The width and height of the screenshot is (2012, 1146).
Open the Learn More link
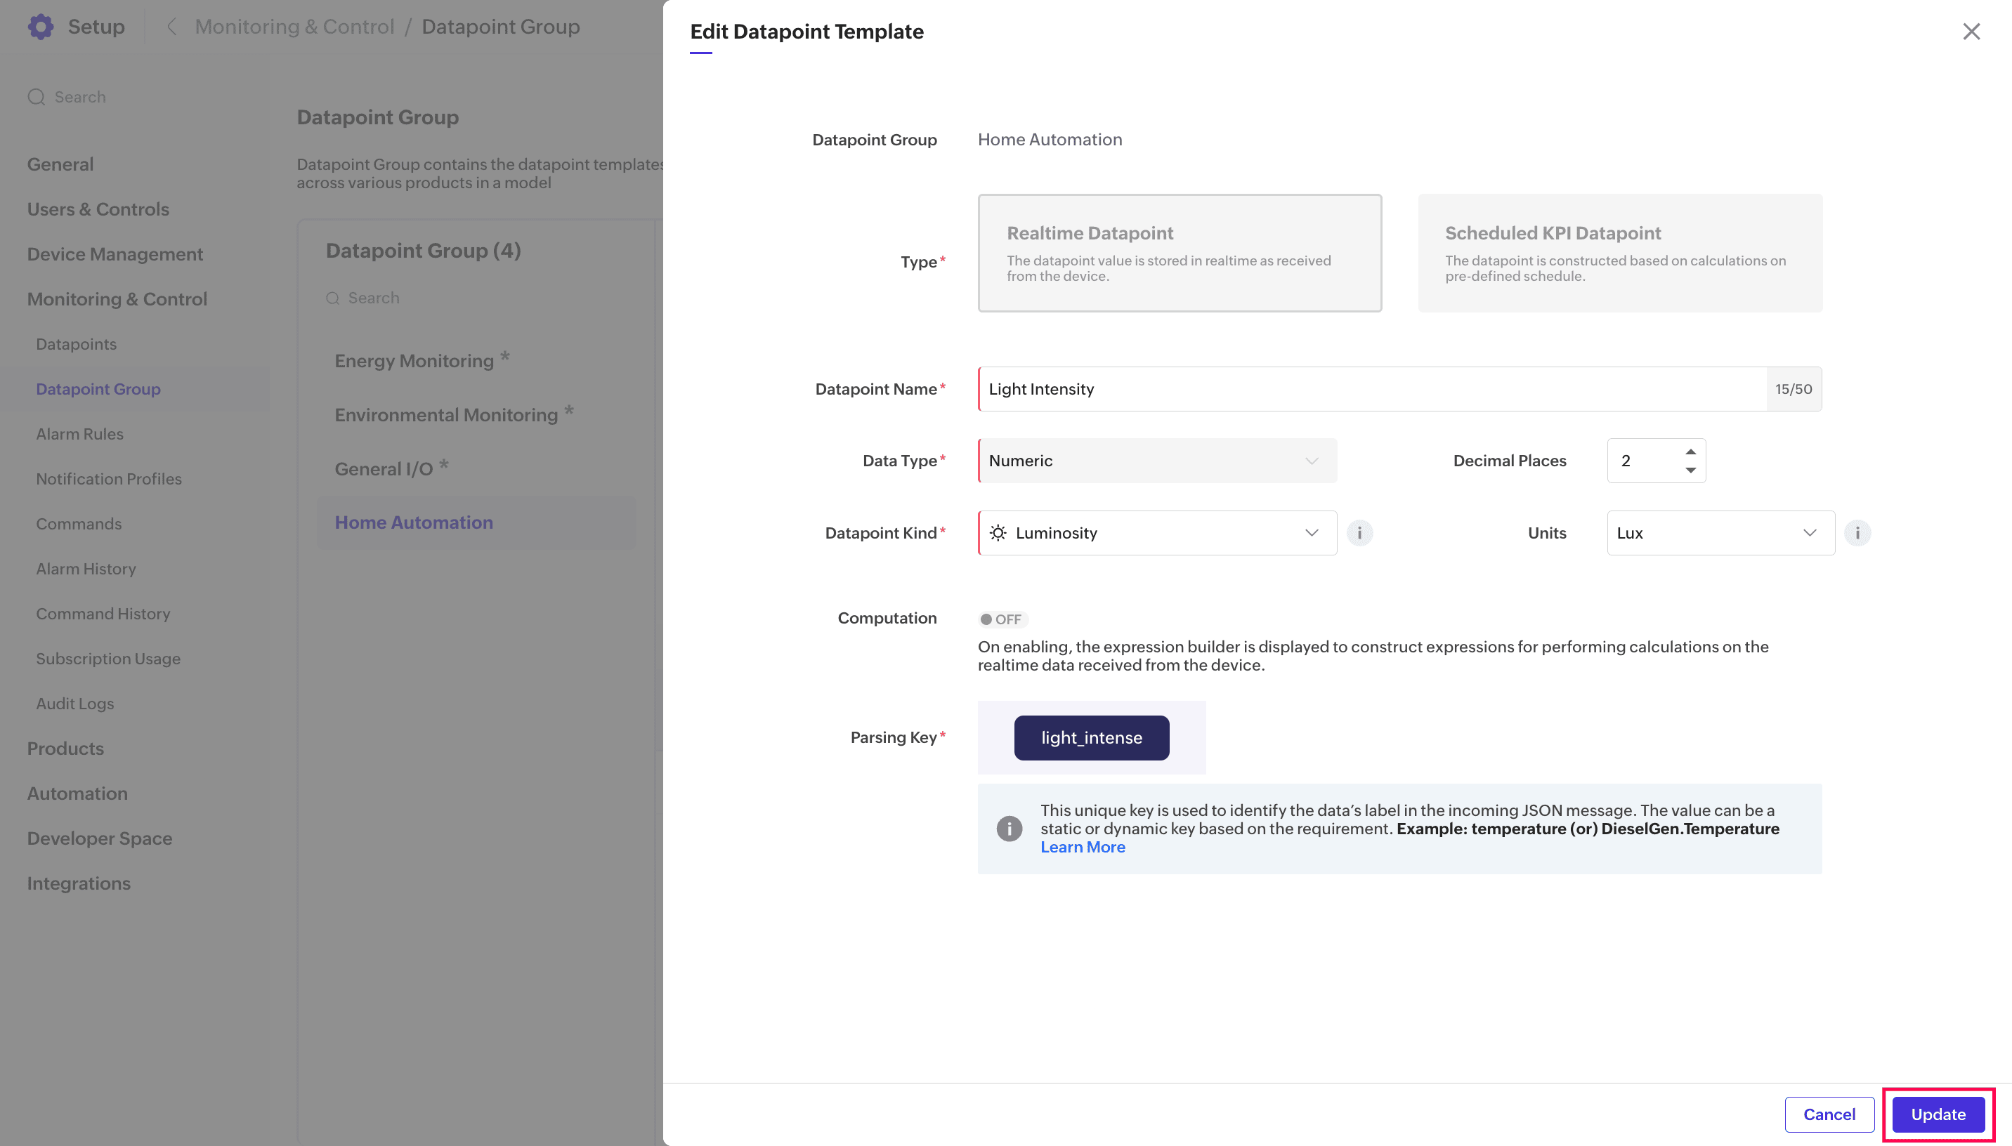pyautogui.click(x=1083, y=847)
